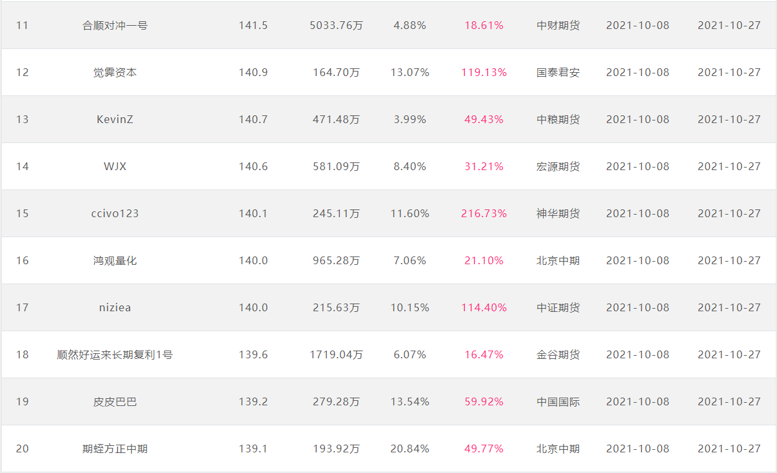
Task: Click the 觉霁资本 account link
Action: coord(115,73)
